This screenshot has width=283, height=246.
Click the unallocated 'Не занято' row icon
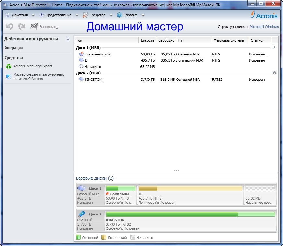pos(81,66)
